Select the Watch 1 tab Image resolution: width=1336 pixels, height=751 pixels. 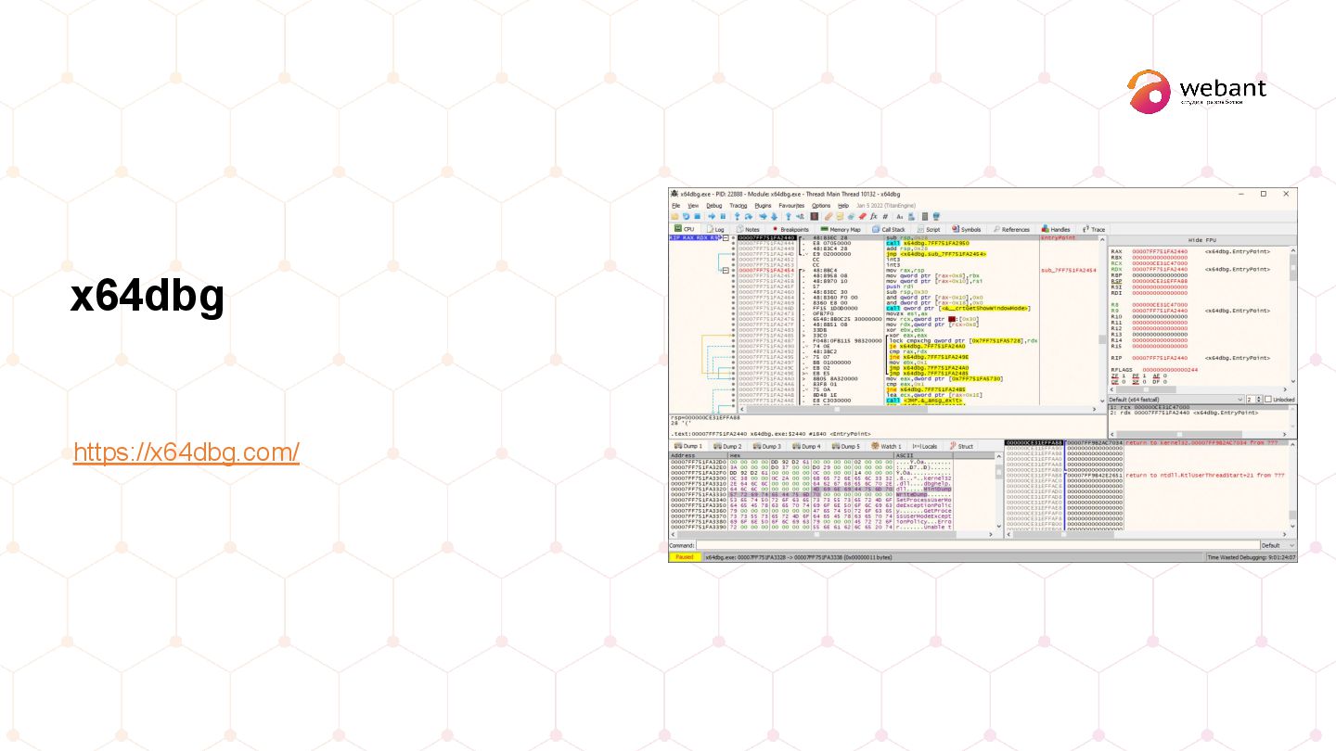pyautogui.click(x=887, y=446)
